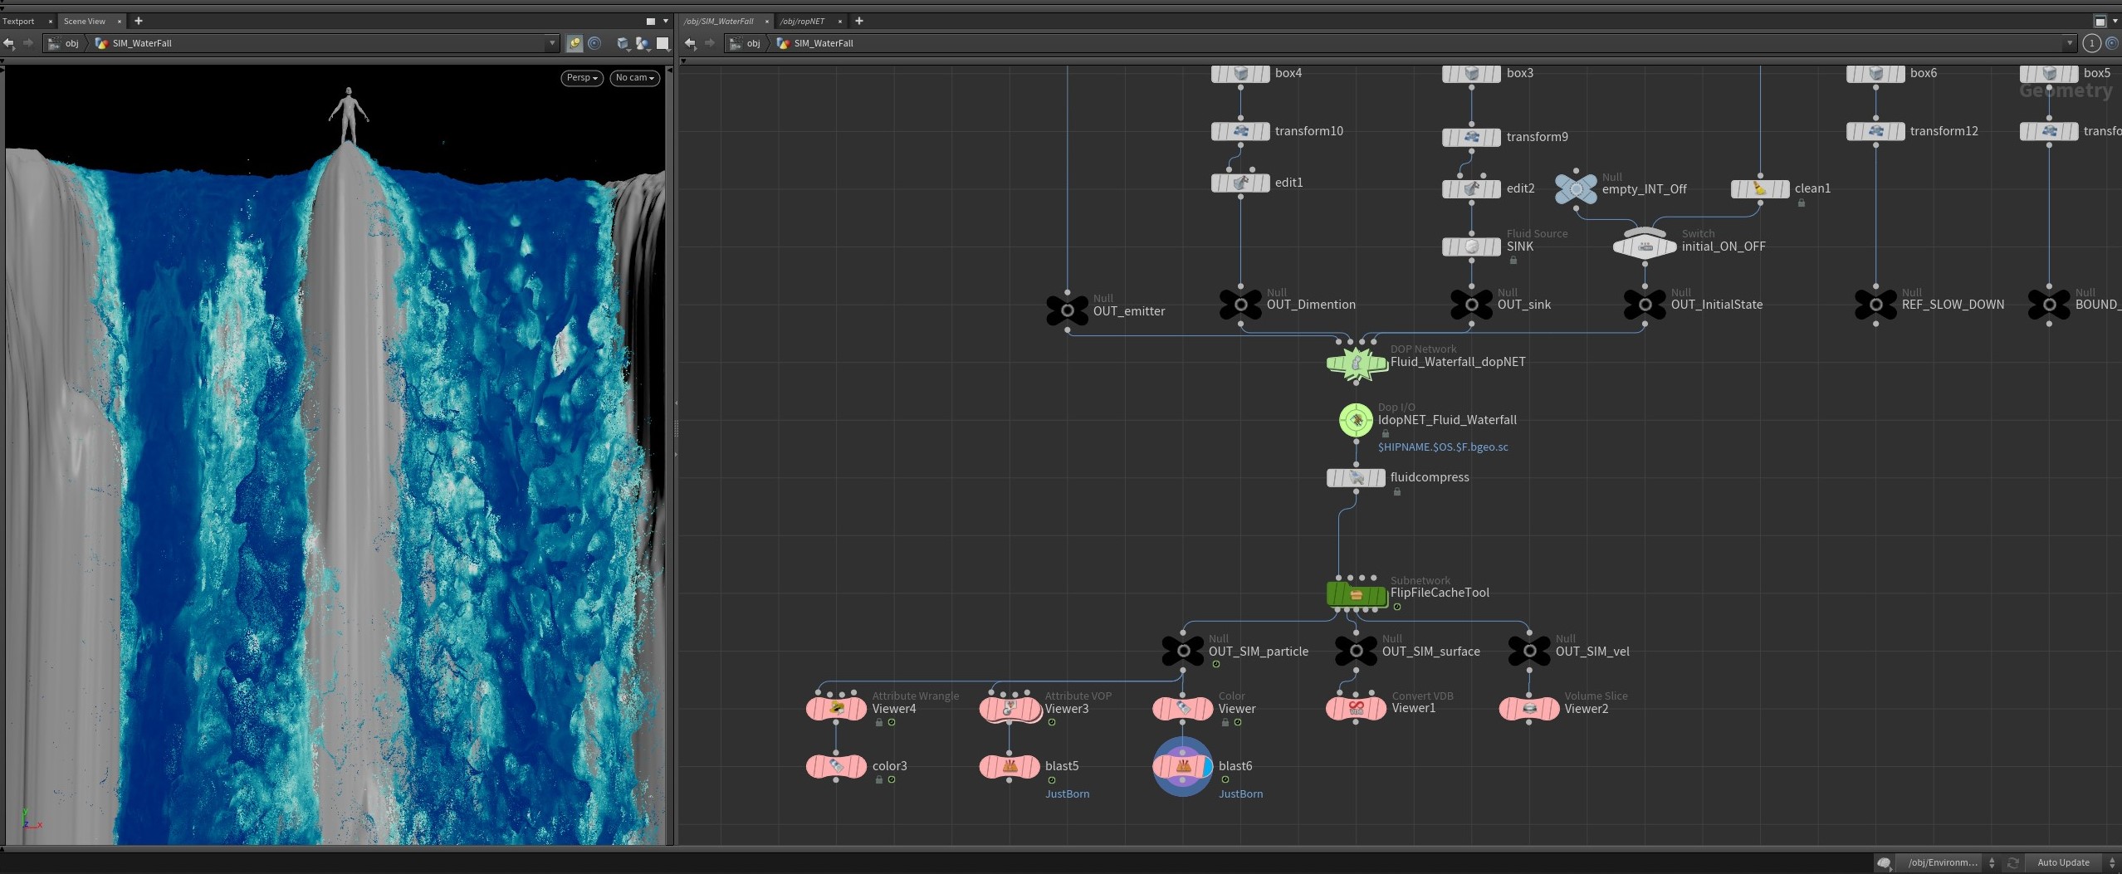Click the force update refresh icon in status bar

(2012, 863)
